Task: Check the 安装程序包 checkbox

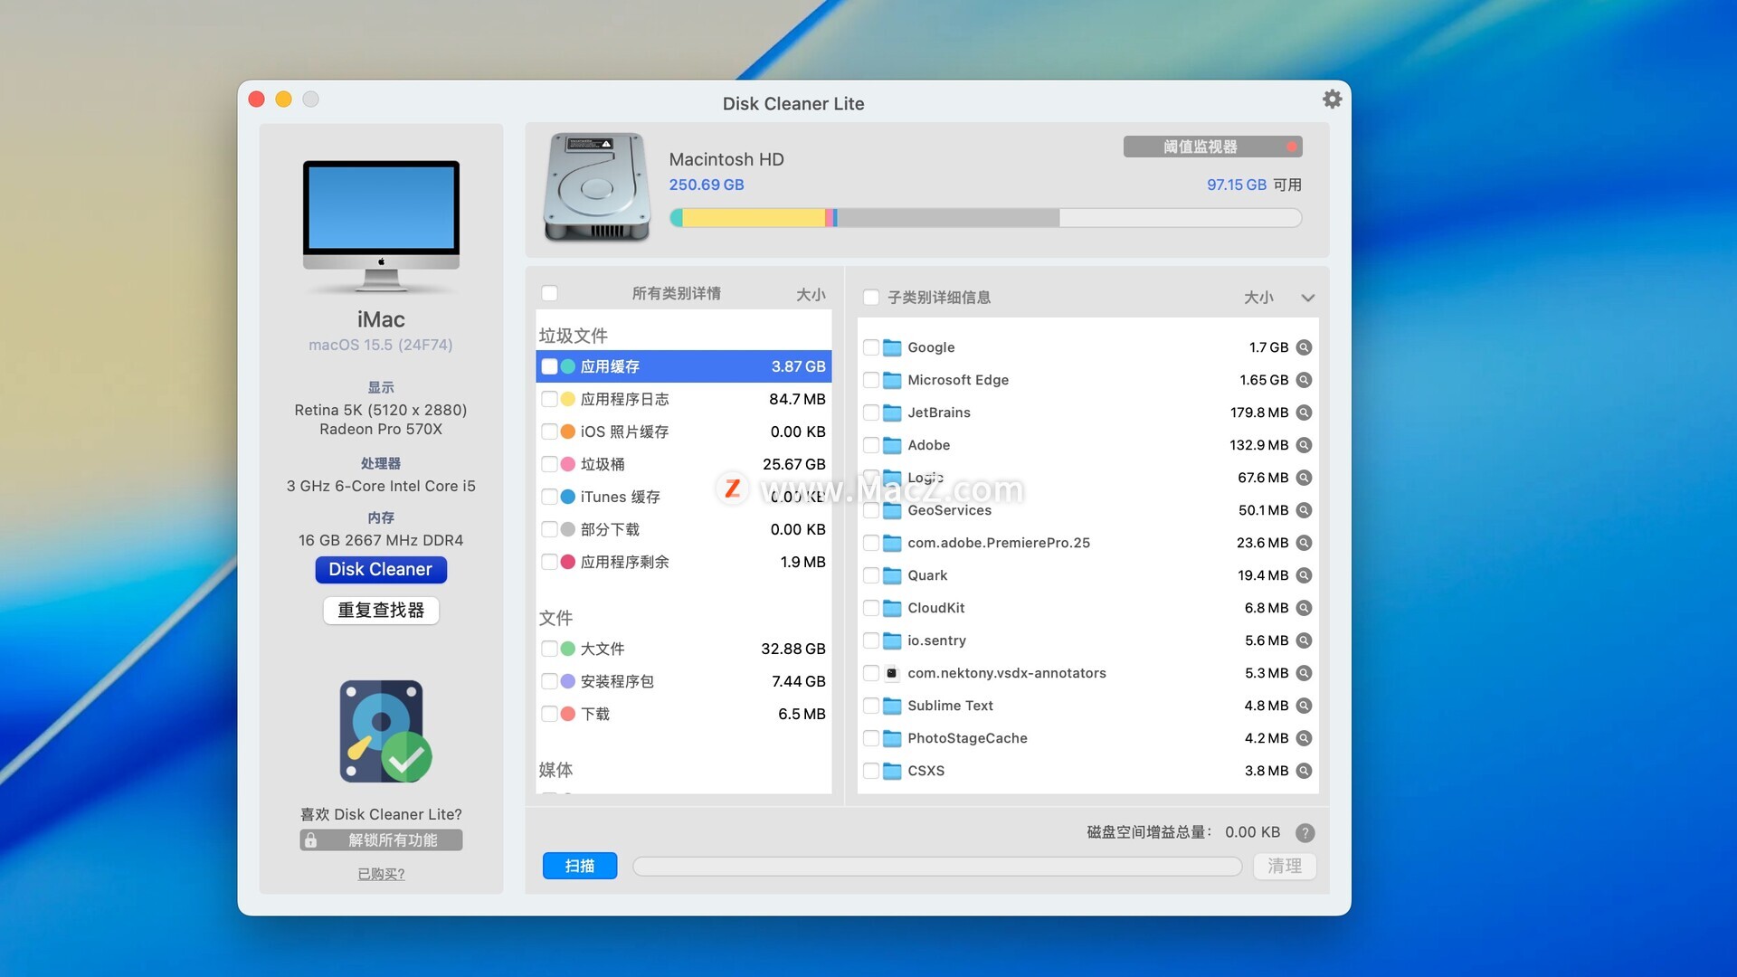Action: [549, 681]
